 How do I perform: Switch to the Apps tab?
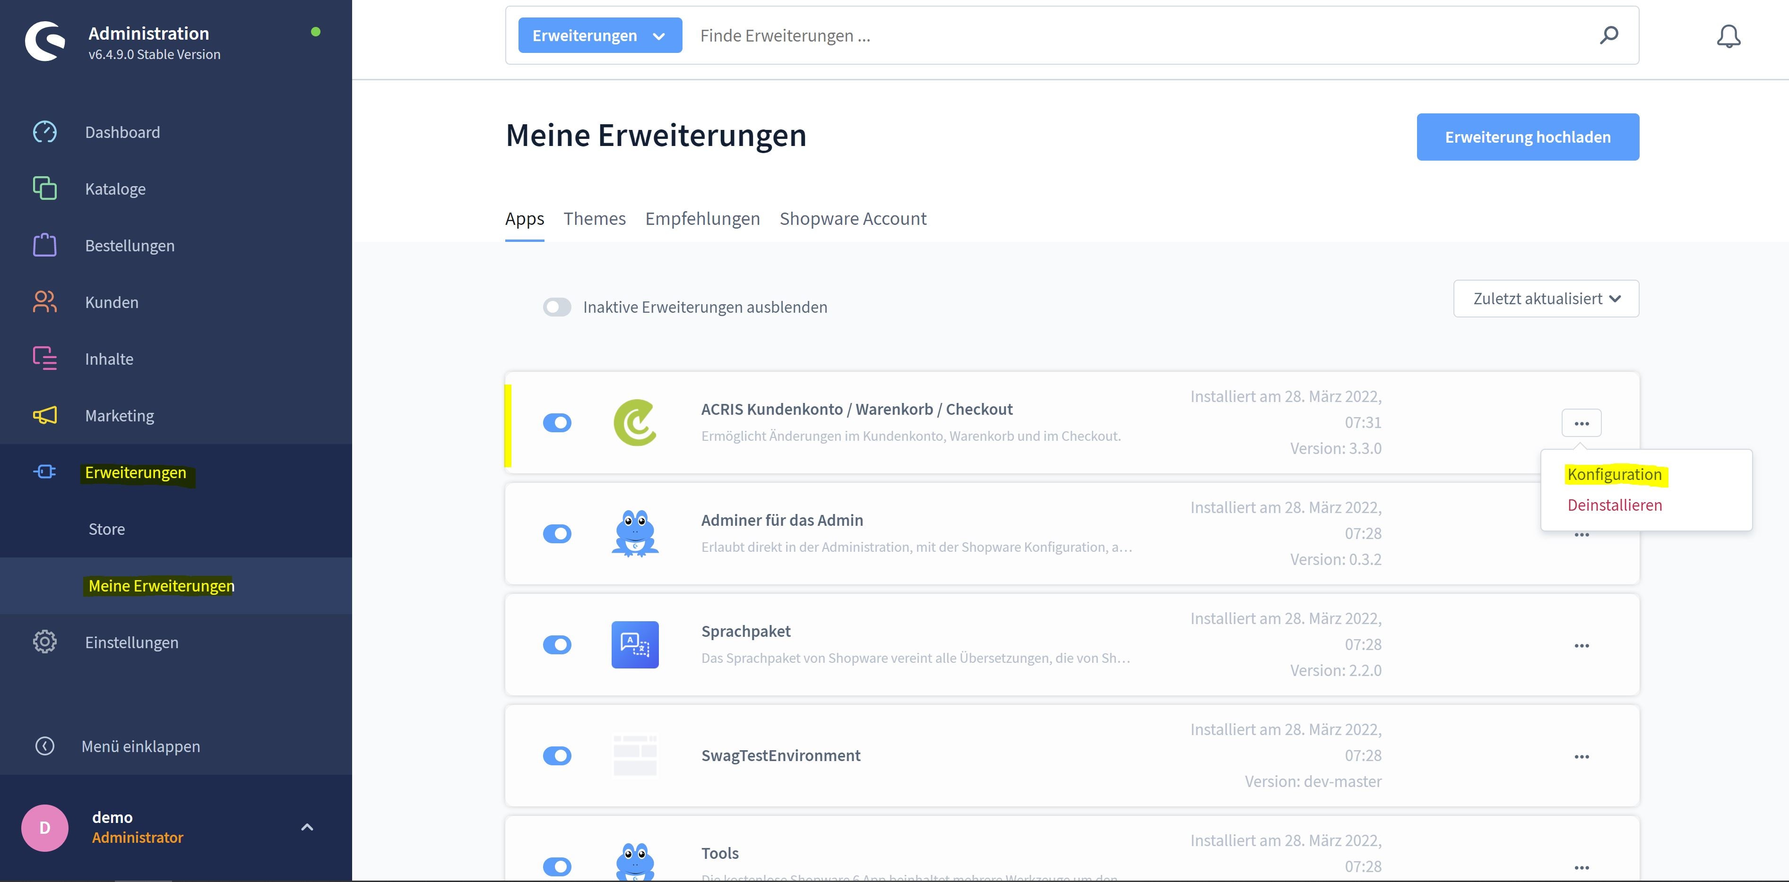click(x=524, y=219)
